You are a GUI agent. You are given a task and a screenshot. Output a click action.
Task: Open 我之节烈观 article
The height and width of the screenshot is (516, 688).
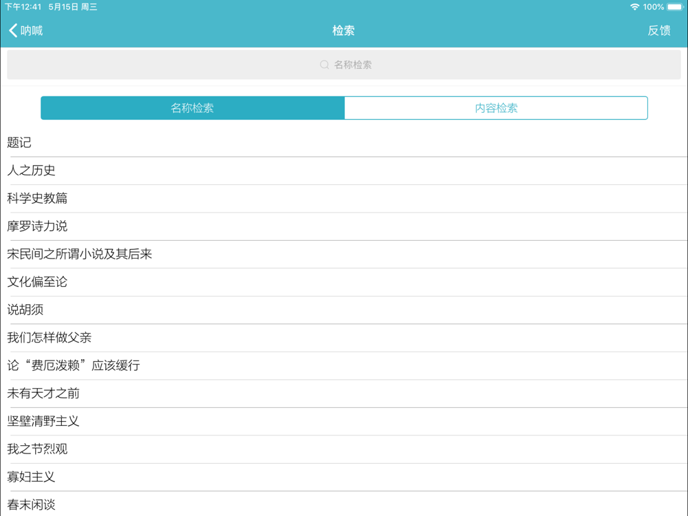coord(344,449)
